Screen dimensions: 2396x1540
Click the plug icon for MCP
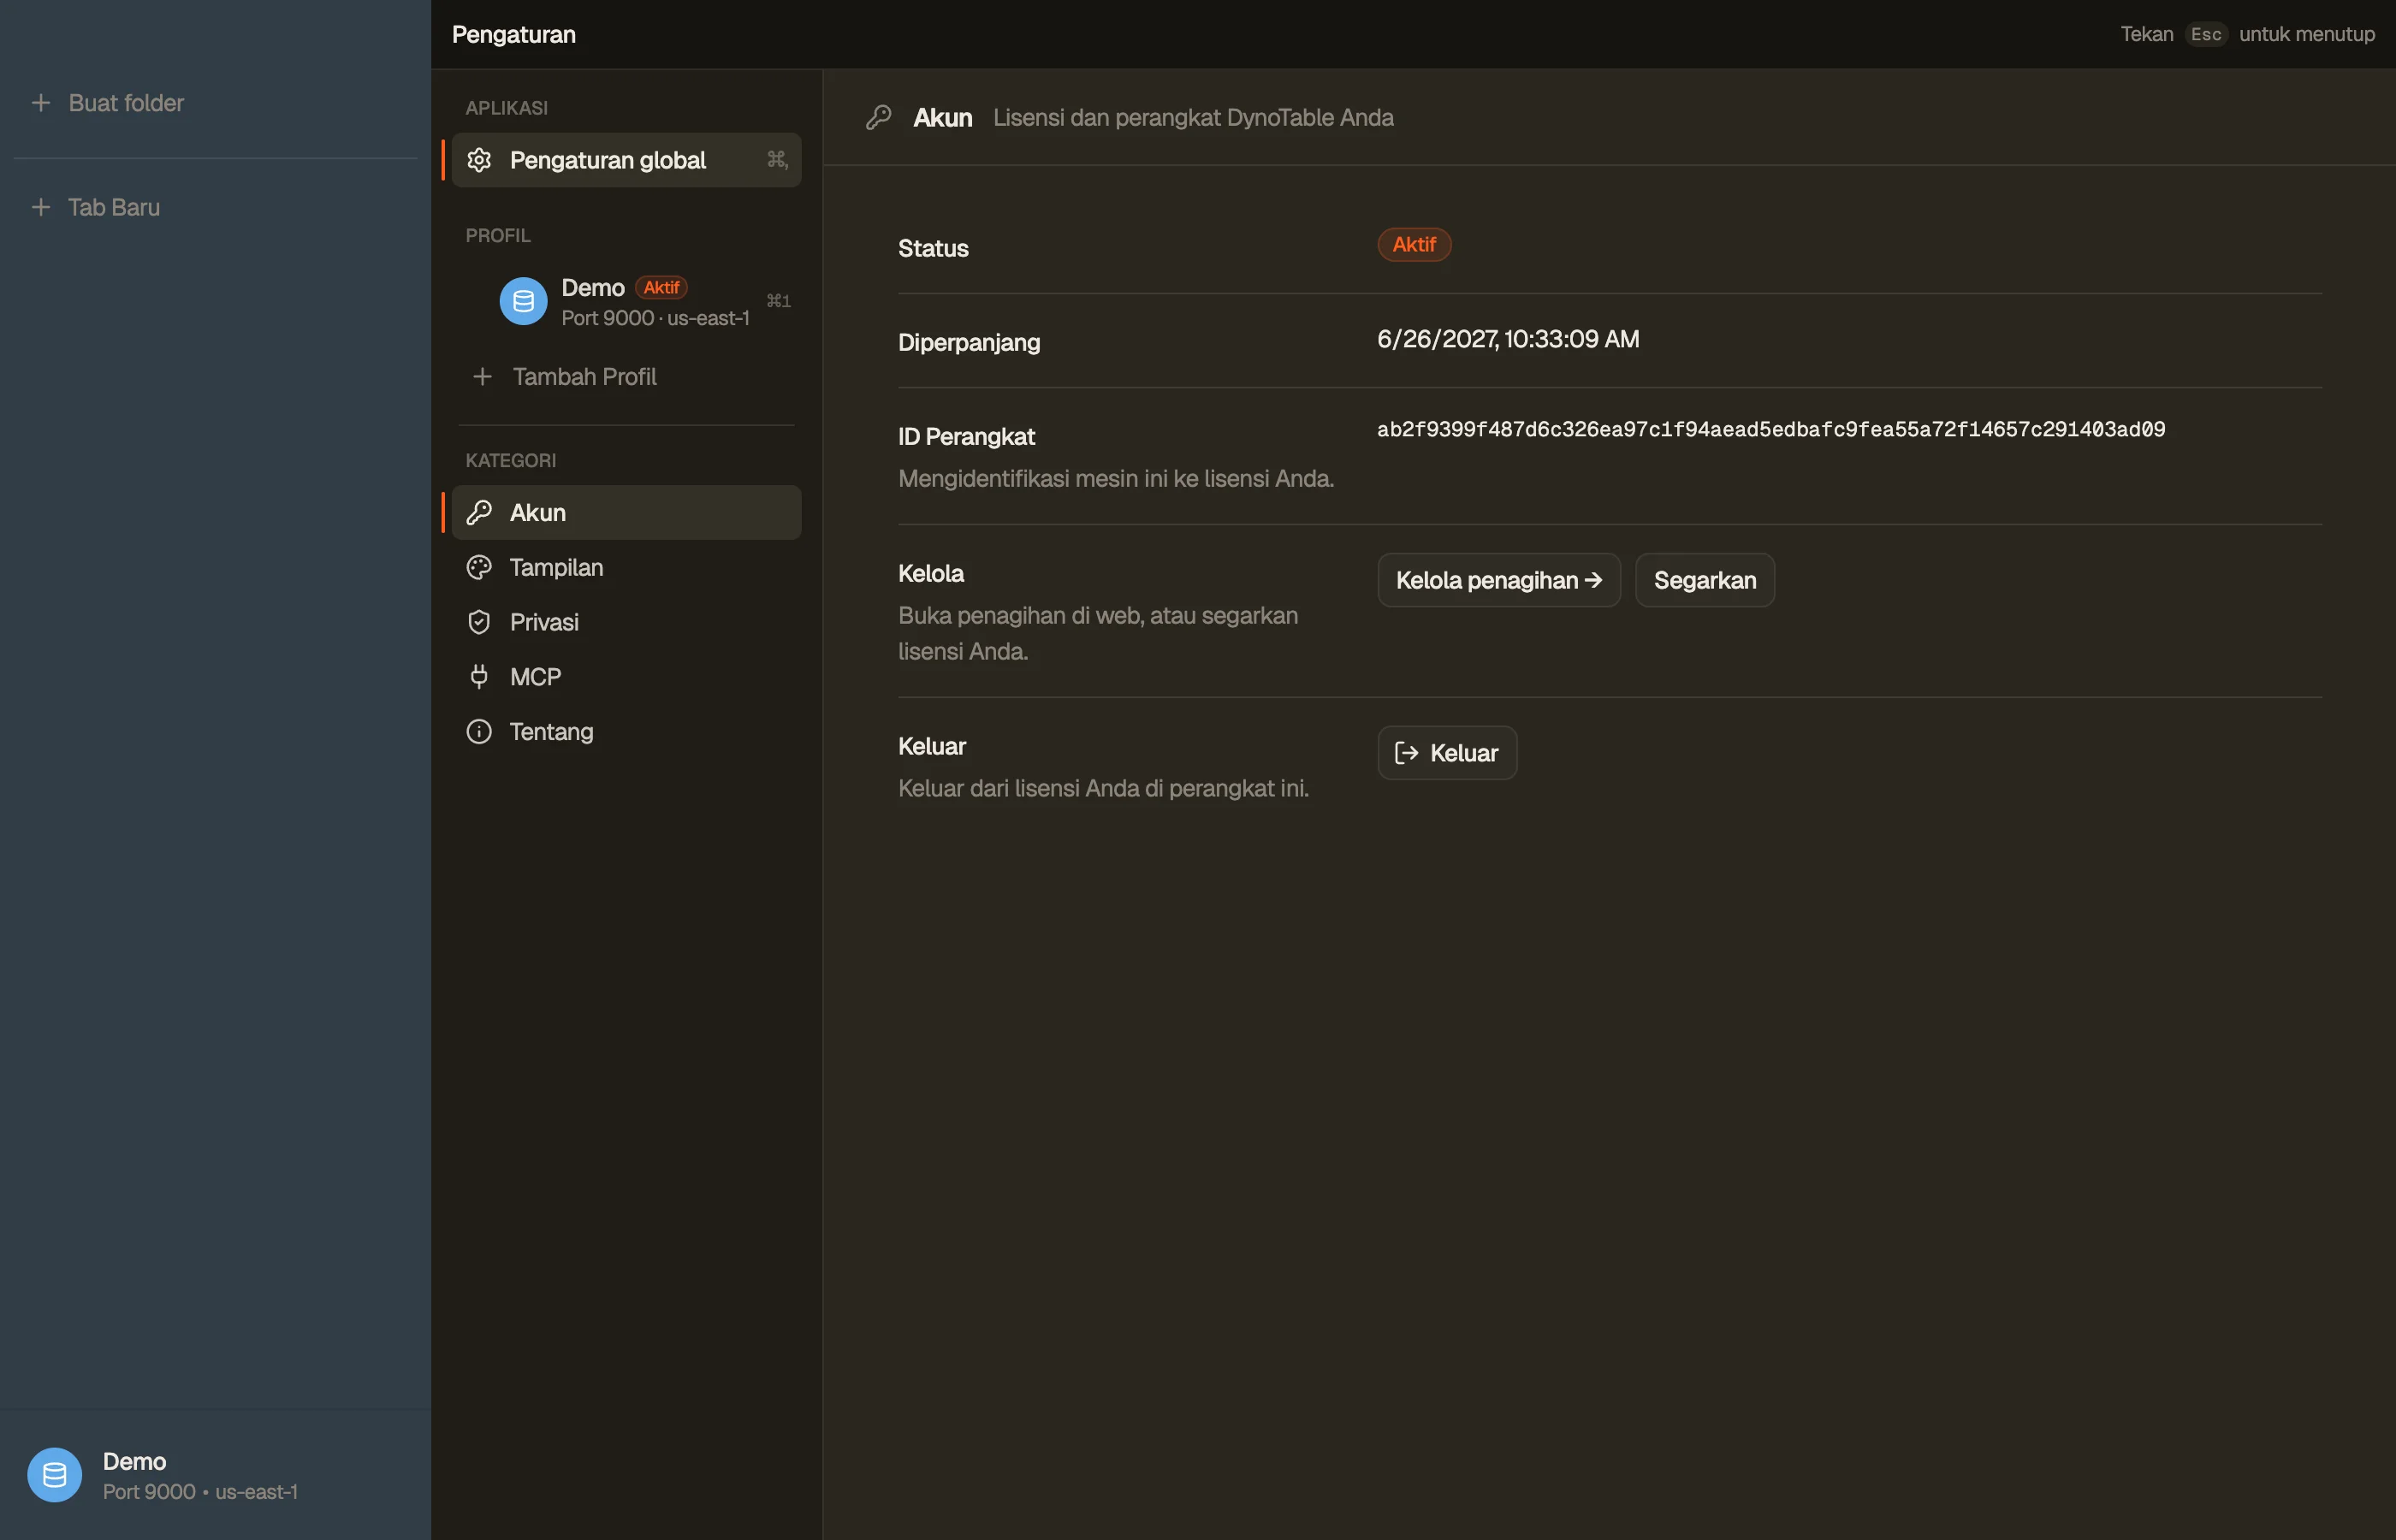(x=479, y=677)
